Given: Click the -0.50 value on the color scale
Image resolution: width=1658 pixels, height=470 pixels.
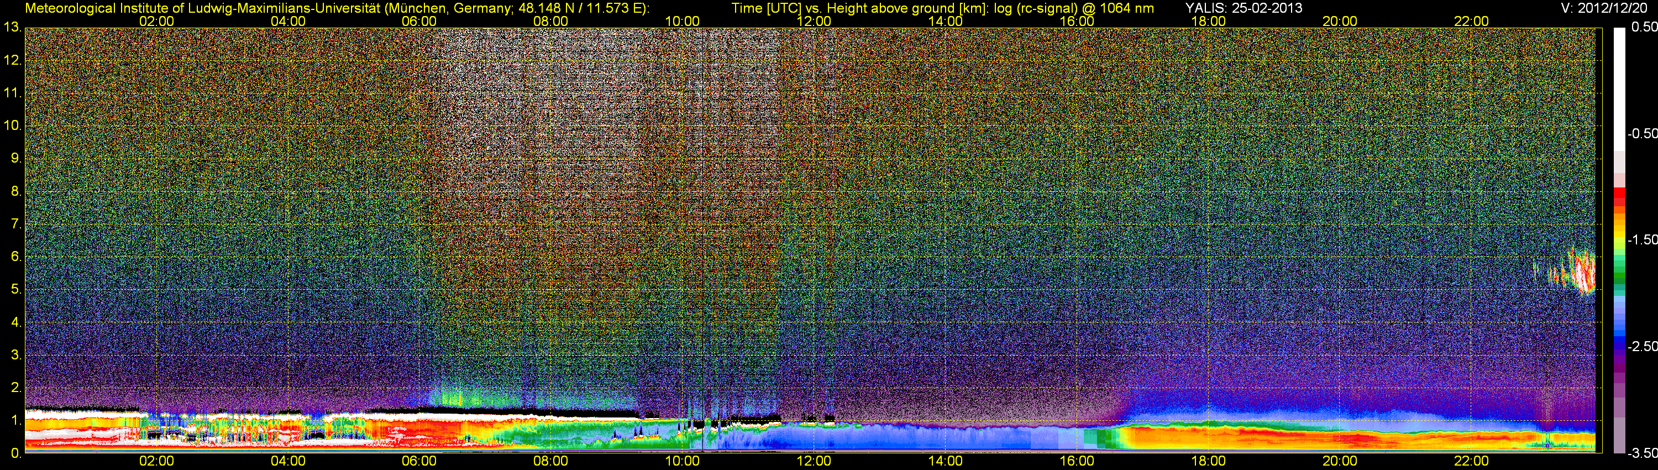Looking at the screenshot, I should [x=1642, y=133].
